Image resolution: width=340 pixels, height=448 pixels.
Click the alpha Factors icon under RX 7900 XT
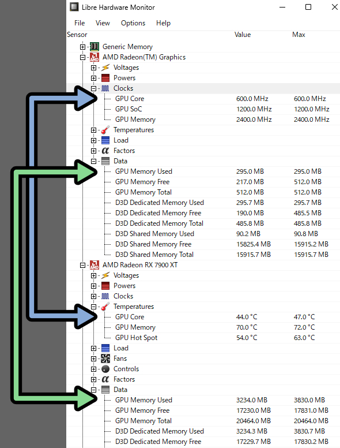click(x=105, y=379)
